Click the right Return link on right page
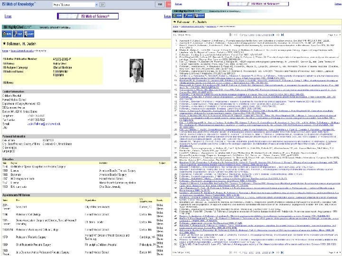 tap(338, 4)
